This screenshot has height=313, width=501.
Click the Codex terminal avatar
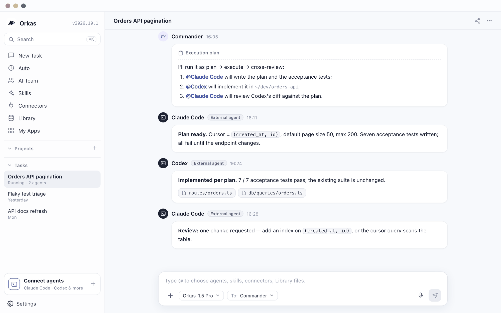[x=163, y=163]
